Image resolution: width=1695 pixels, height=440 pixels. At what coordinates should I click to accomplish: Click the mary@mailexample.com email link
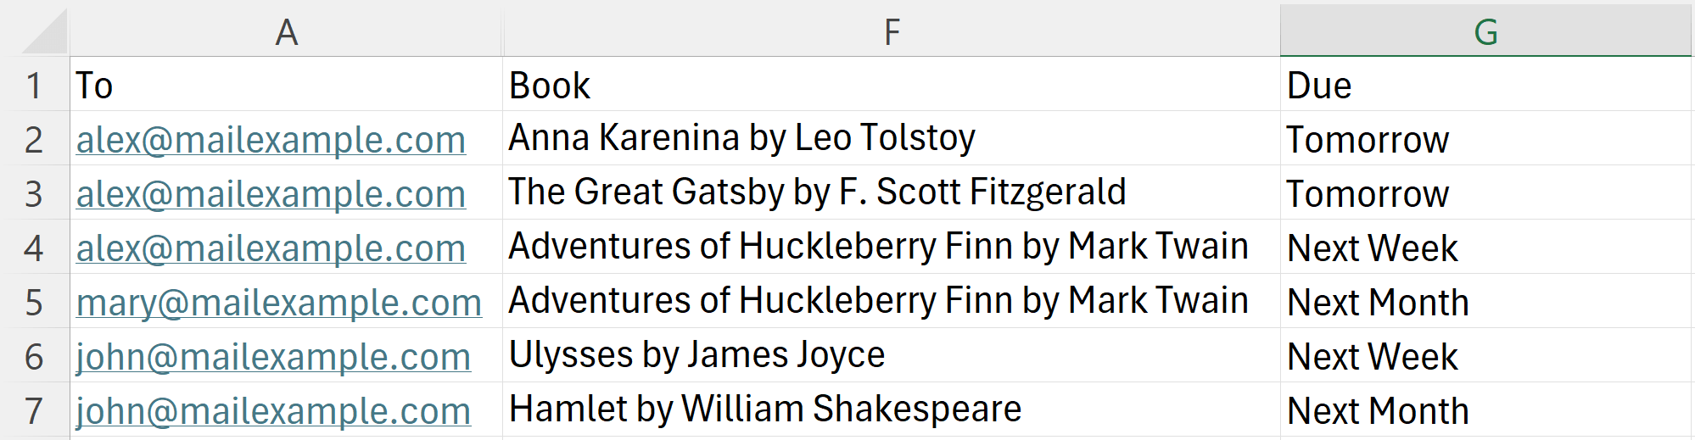(x=279, y=303)
